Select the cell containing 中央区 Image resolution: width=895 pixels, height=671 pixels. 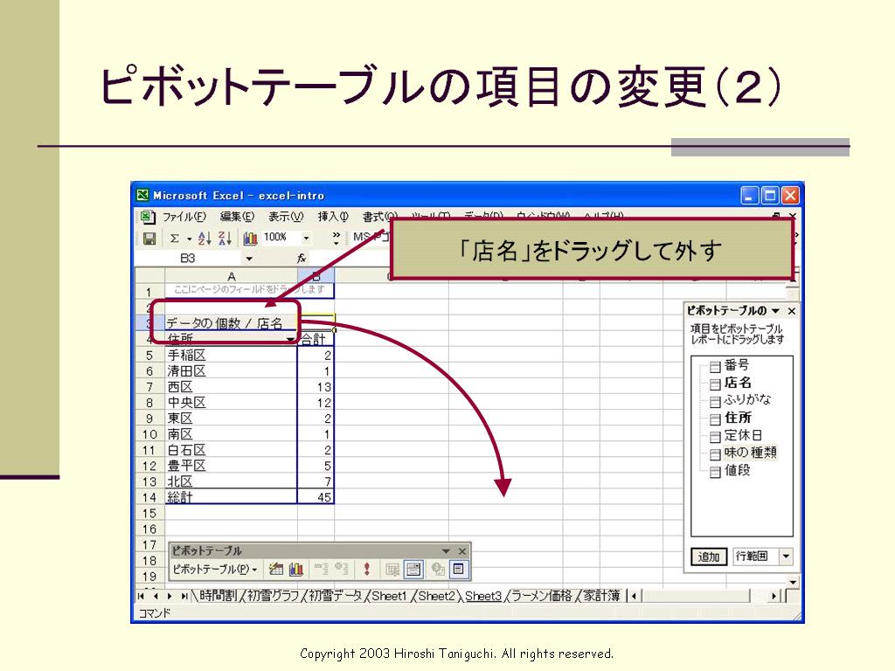point(231,403)
